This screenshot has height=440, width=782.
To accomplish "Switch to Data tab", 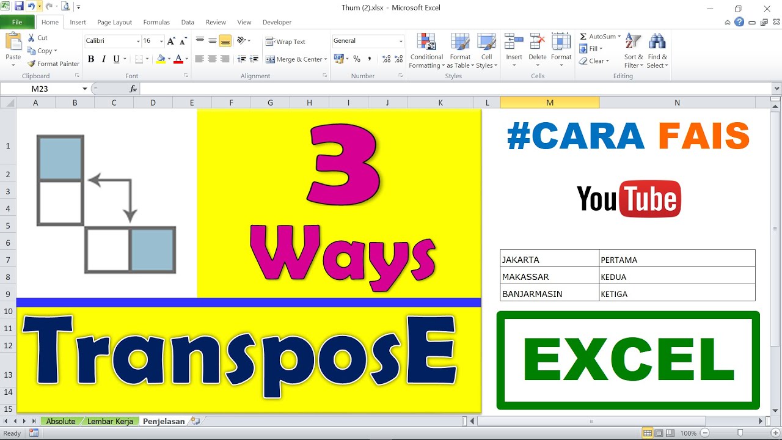I will click(x=188, y=22).
